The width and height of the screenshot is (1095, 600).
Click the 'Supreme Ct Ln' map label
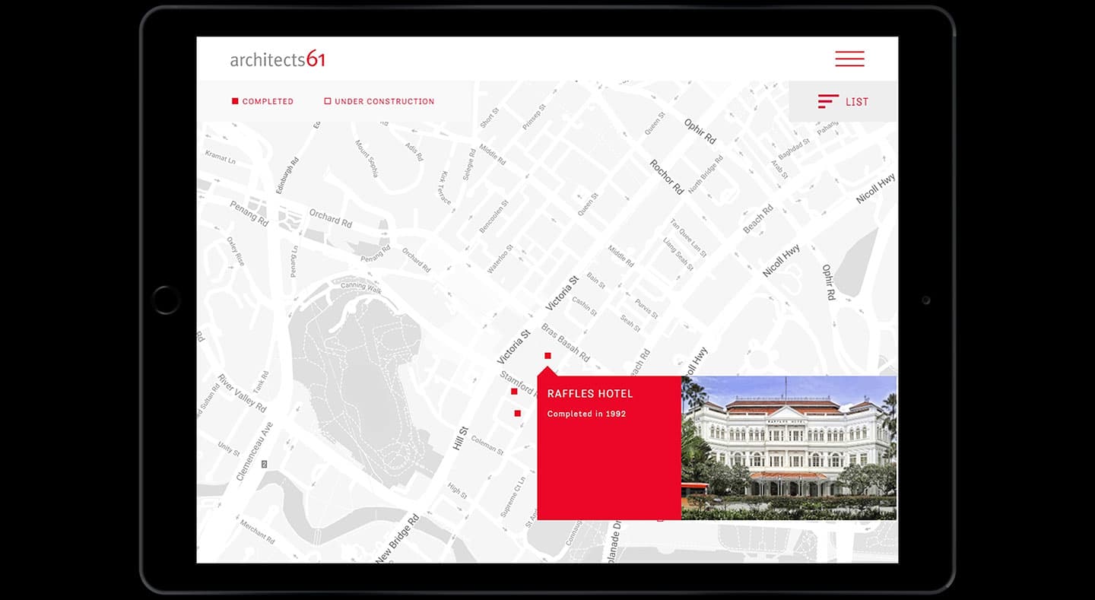point(513,497)
